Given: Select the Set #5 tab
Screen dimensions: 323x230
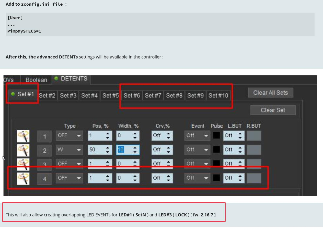Looking at the screenshot, I should coord(111,95).
